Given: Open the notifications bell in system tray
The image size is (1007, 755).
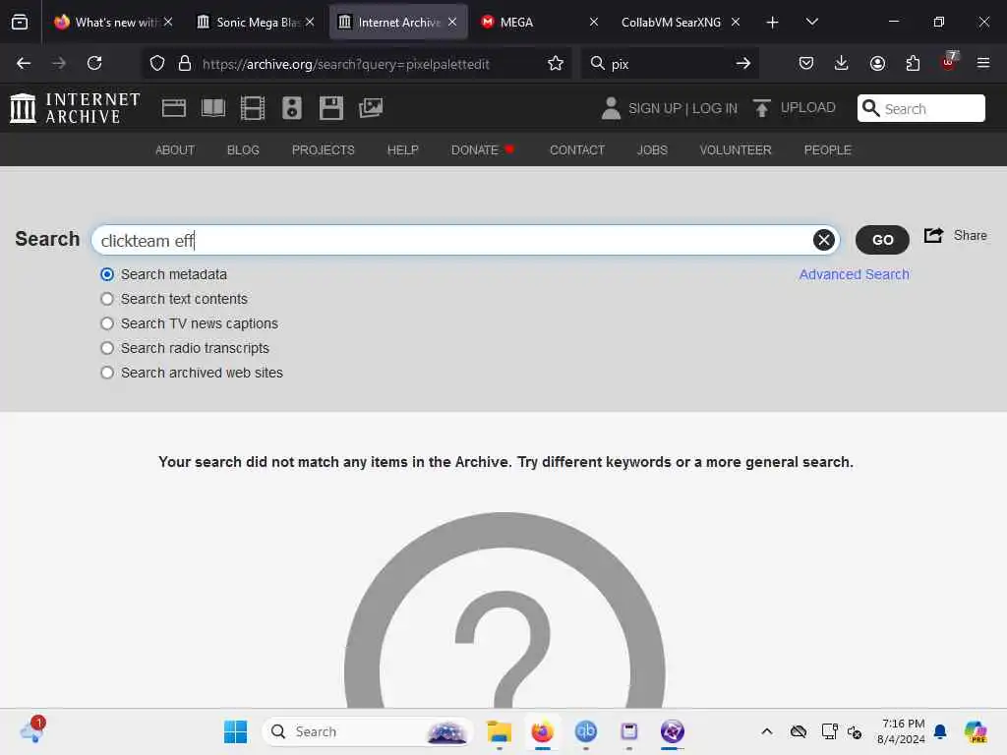Looking at the screenshot, I should pyautogui.click(x=940, y=731).
